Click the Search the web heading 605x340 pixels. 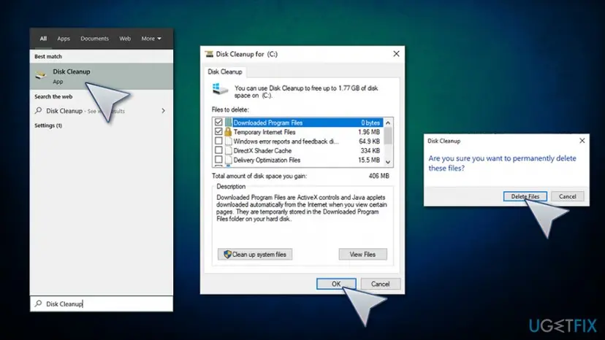point(53,96)
